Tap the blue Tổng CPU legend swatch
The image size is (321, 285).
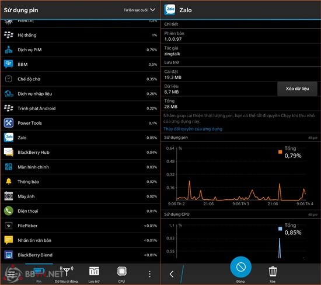point(280,228)
